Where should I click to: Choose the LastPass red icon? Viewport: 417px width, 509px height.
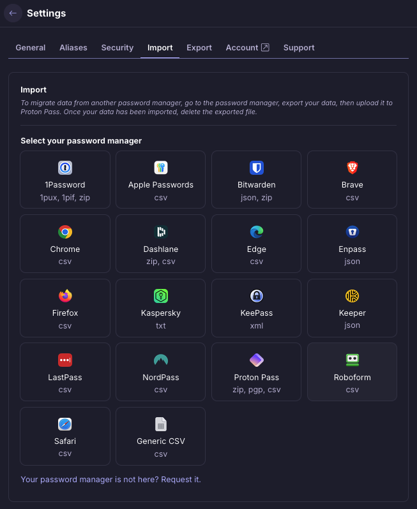pyautogui.click(x=65, y=360)
